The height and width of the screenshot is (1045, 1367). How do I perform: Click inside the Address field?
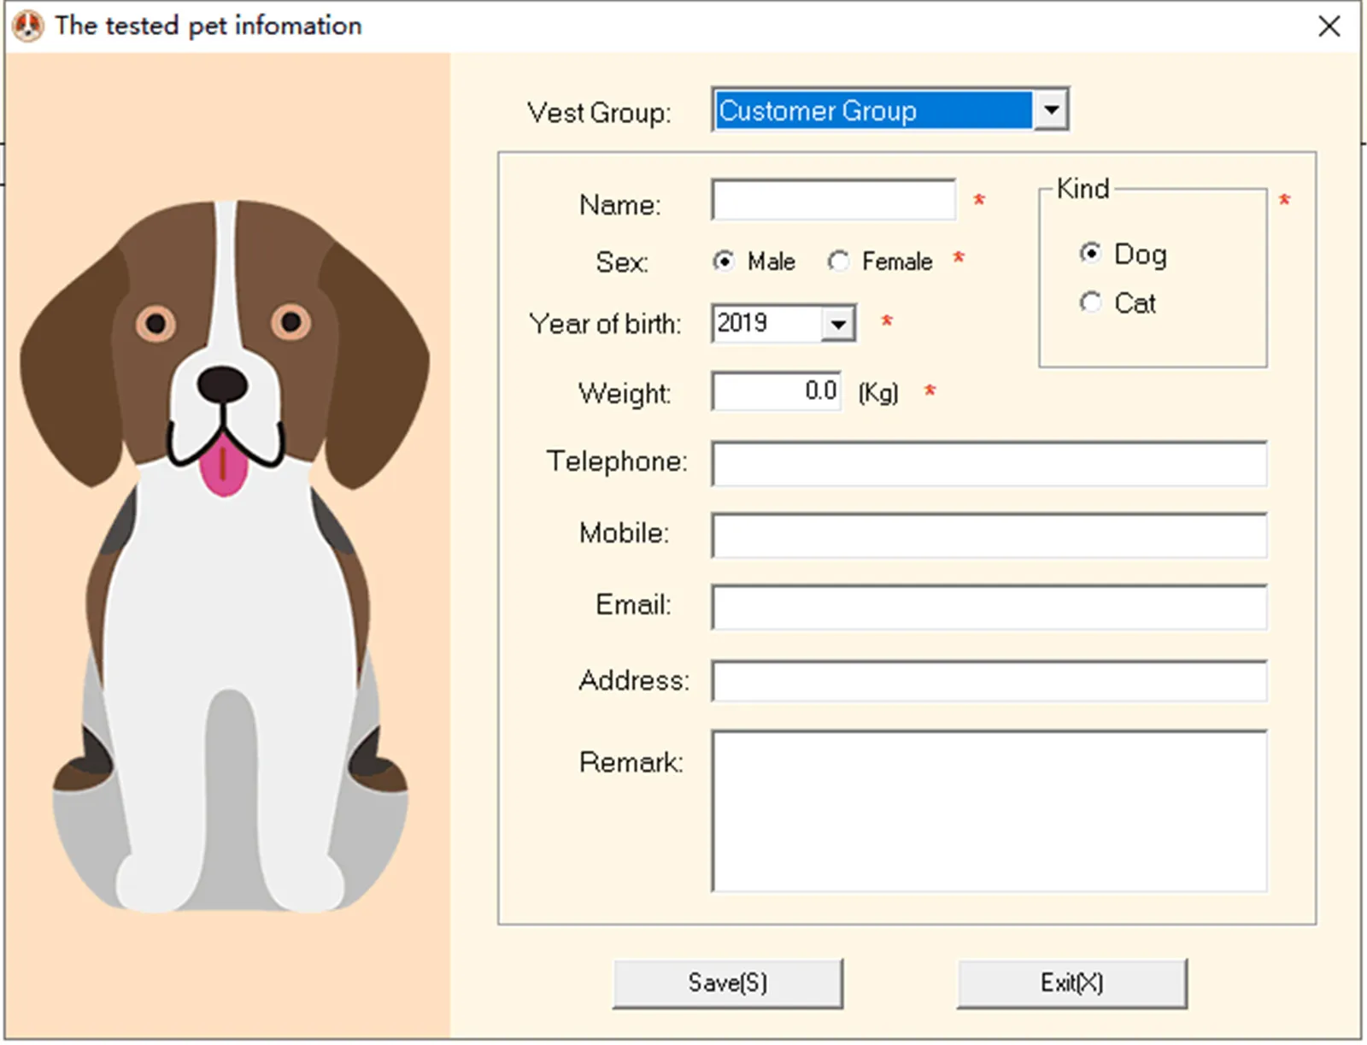click(x=988, y=681)
